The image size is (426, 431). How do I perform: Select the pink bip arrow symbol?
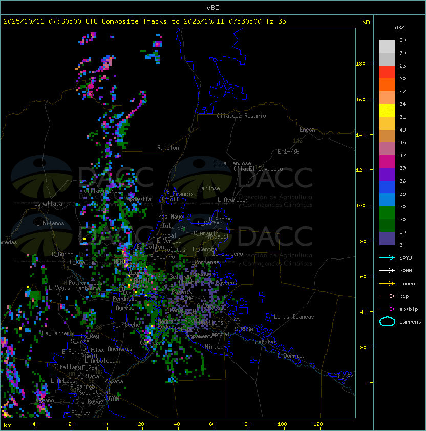(387, 296)
